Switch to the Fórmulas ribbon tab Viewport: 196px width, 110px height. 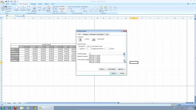33,4
